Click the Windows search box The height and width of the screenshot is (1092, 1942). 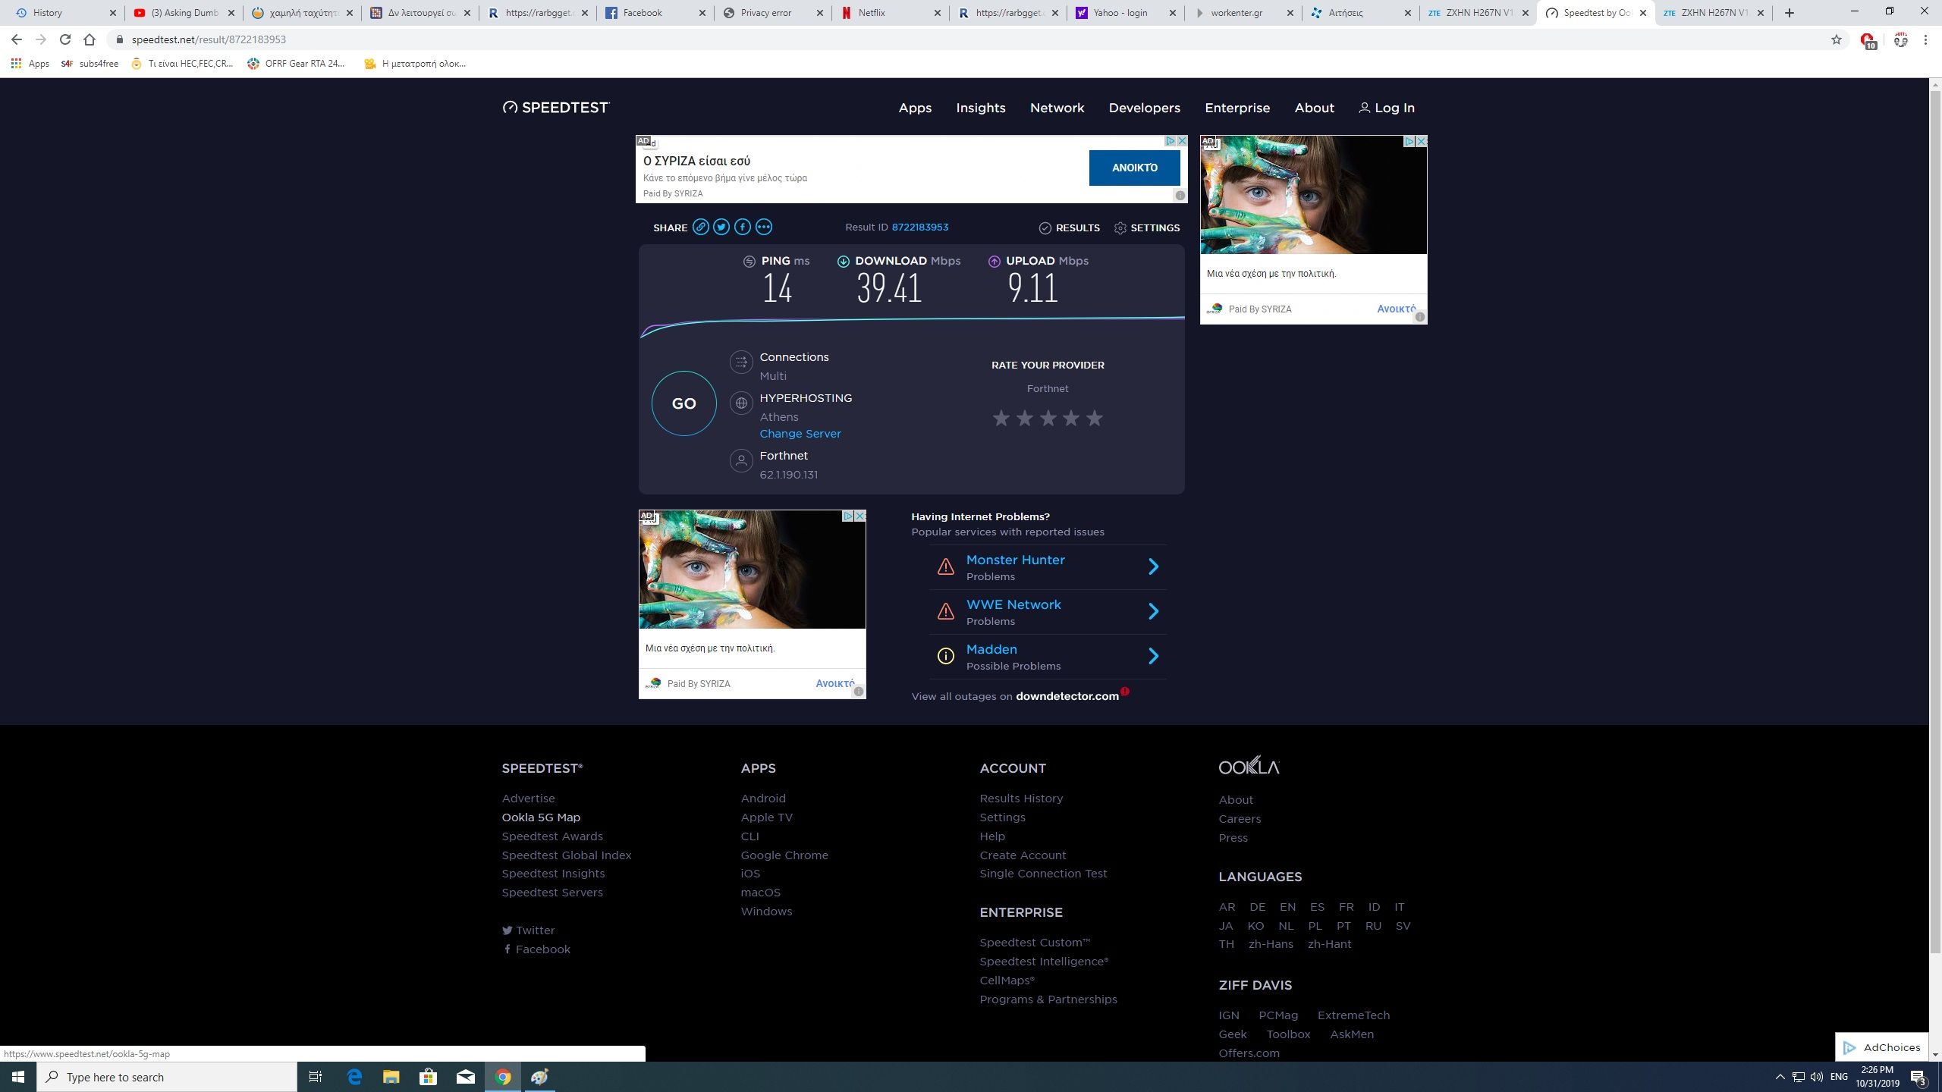(x=167, y=1077)
